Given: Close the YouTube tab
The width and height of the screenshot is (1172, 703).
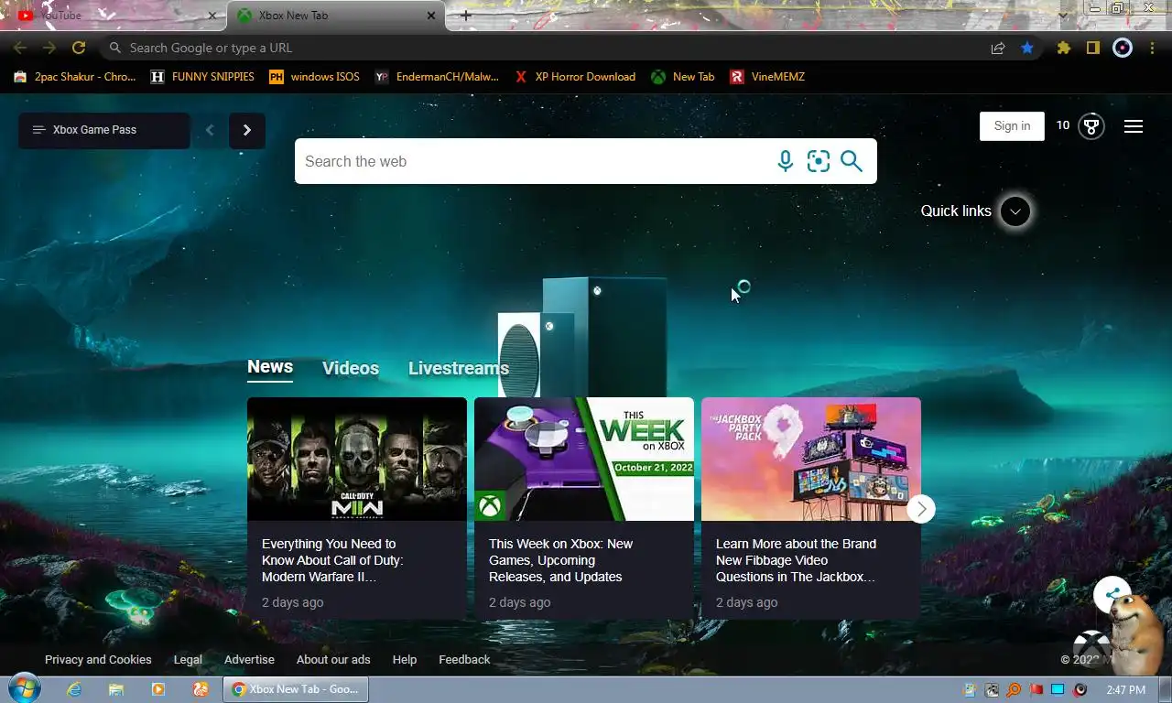Looking at the screenshot, I should point(212,16).
